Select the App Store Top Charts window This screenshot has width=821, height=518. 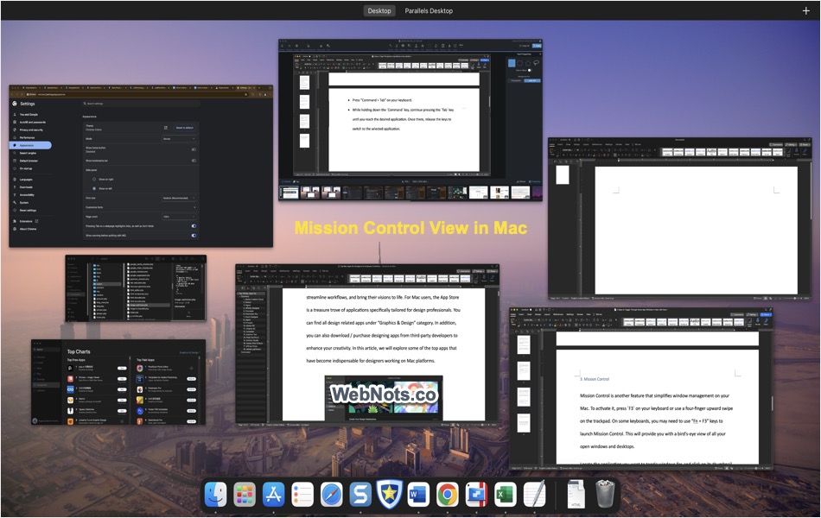point(118,382)
